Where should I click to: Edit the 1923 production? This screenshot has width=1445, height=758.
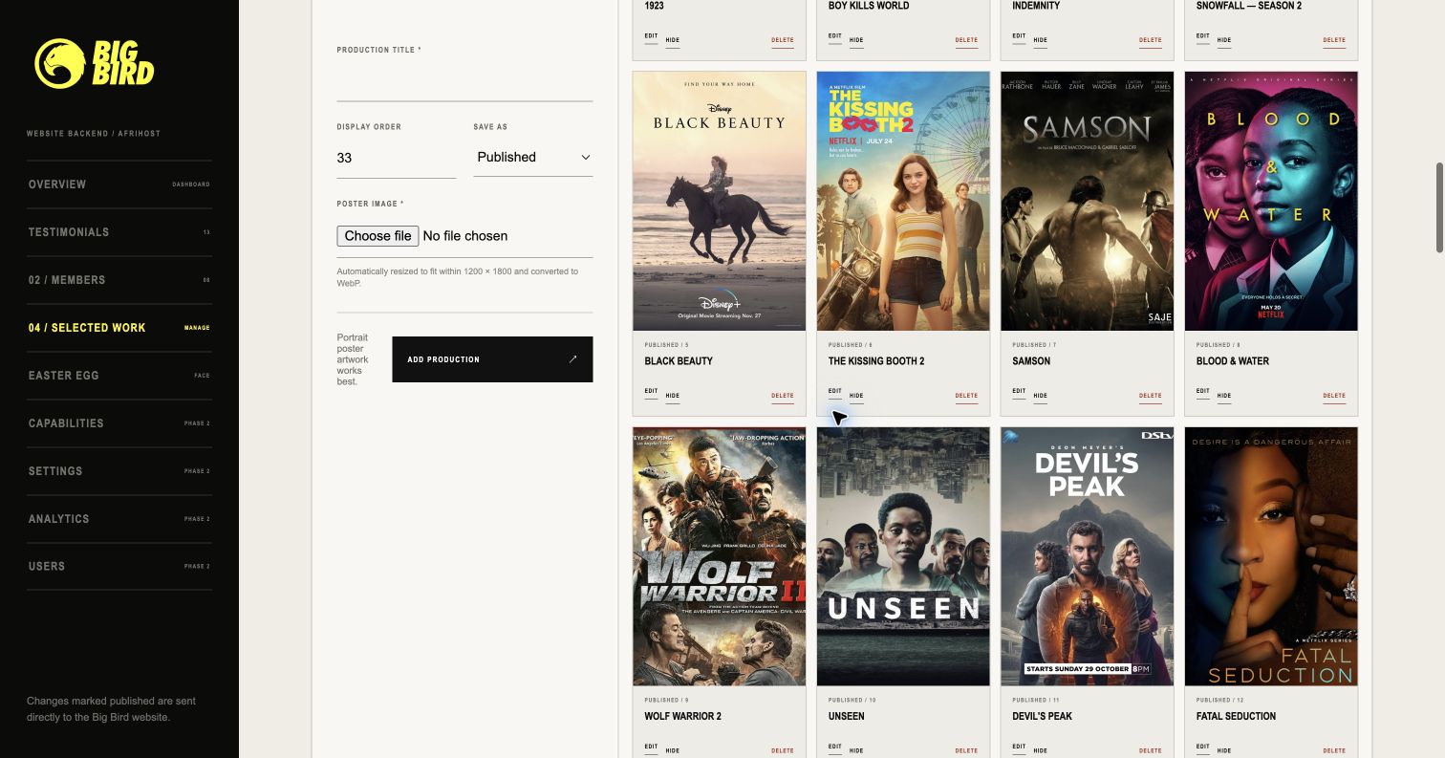tap(651, 36)
